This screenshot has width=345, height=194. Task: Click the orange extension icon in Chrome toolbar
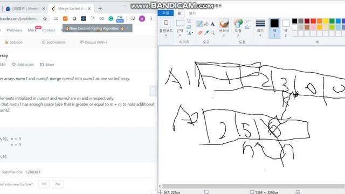click(x=65, y=19)
